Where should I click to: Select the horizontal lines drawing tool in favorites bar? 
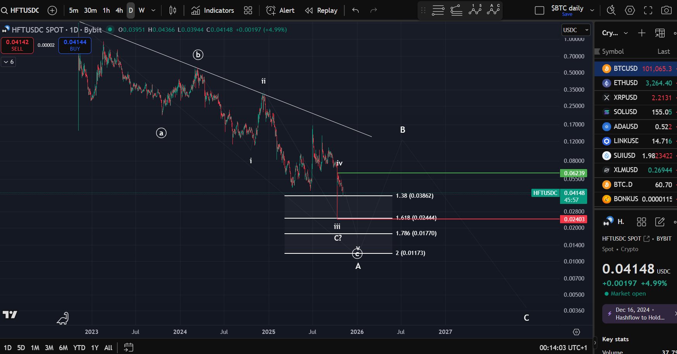coord(438,10)
